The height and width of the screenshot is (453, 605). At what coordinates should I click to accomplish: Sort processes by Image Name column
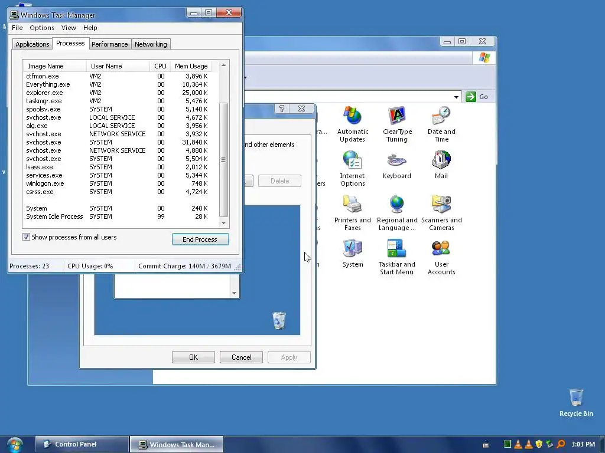[54, 66]
